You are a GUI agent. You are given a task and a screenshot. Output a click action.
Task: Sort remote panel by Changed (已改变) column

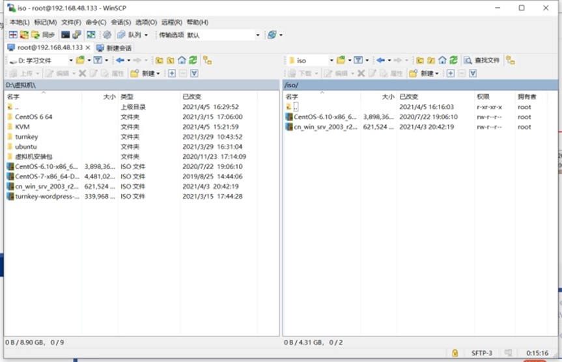coord(436,96)
